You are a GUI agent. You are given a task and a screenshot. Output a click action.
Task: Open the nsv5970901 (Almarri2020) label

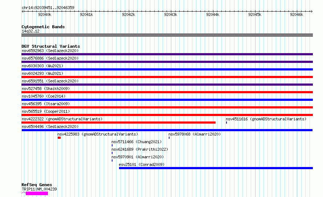coord(138,157)
